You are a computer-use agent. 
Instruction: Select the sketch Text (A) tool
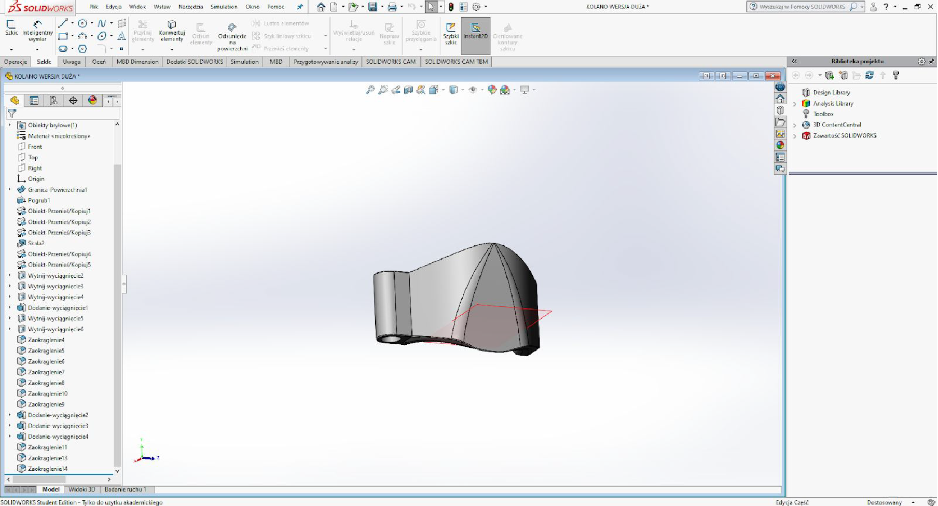click(x=121, y=36)
